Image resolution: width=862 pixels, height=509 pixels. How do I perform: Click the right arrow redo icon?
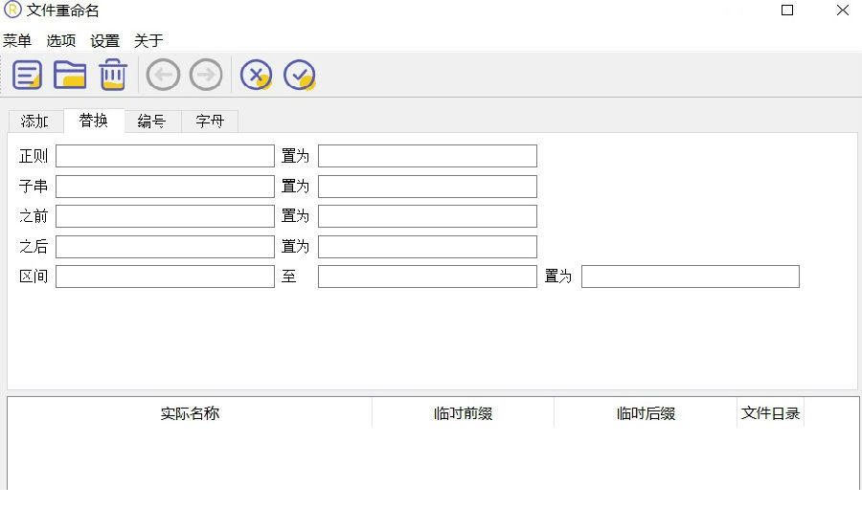click(206, 75)
